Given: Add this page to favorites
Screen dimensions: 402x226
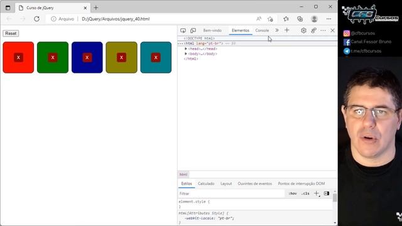Looking at the screenshot, I should coord(270,19).
